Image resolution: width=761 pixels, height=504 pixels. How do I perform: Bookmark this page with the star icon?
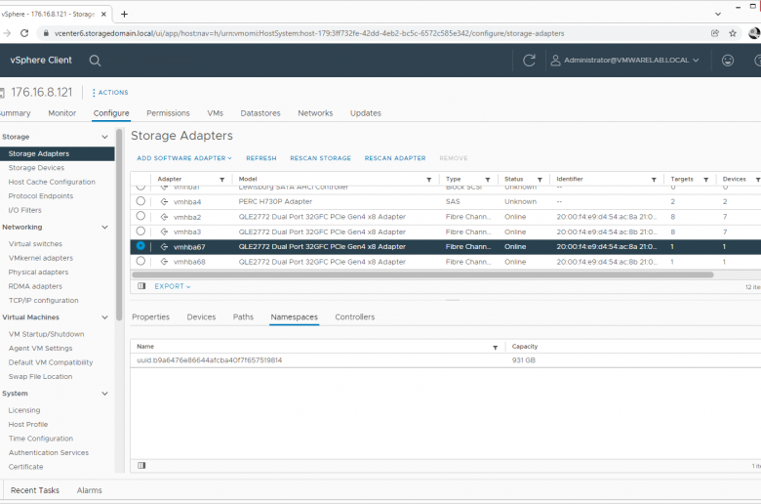733,33
